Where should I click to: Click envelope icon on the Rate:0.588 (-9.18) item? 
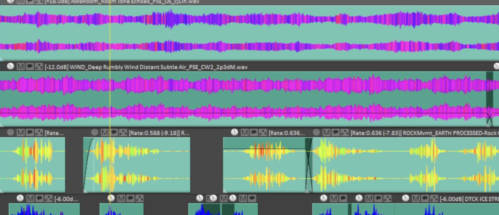point(122,133)
